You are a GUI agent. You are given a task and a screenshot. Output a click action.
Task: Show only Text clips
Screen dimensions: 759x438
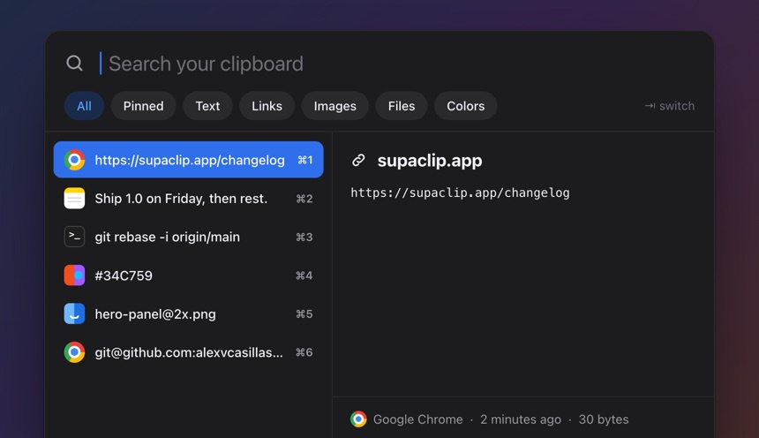tap(207, 106)
